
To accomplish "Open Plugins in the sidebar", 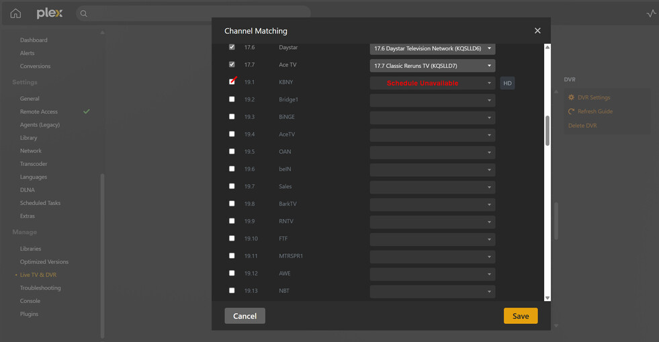I will pos(29,314).
